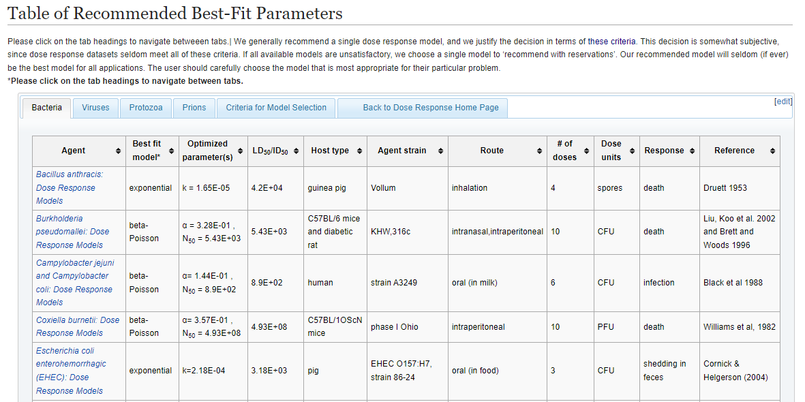
Task: Open Bacillus anthracis Dose Response Models
Action: point(69,187)
